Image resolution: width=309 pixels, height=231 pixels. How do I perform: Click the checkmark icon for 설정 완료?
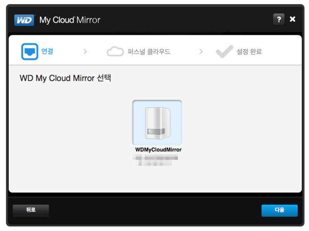click(225, 52)
